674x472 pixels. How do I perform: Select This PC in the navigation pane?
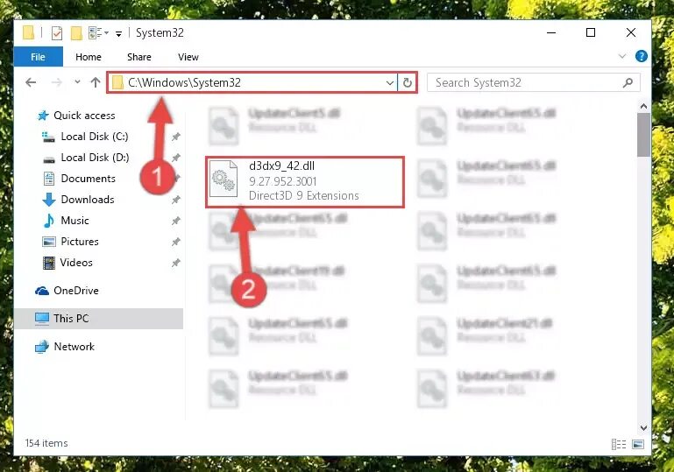(x=71, y=318)
